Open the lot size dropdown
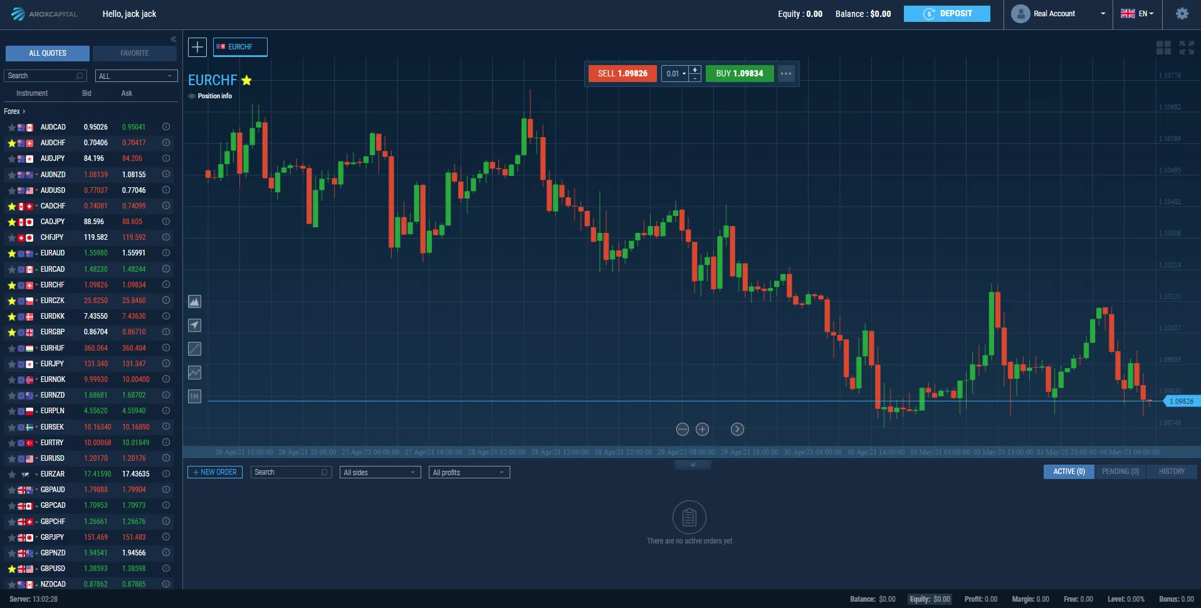This screenshot has height=608, width=1201. tap(675, 73)
